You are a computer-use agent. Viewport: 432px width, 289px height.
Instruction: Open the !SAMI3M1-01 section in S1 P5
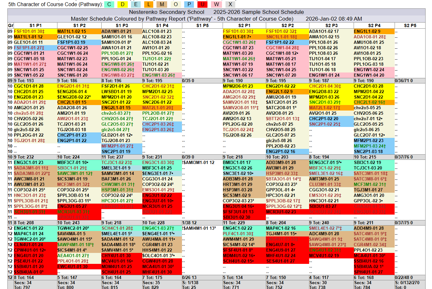click(198, 163)
